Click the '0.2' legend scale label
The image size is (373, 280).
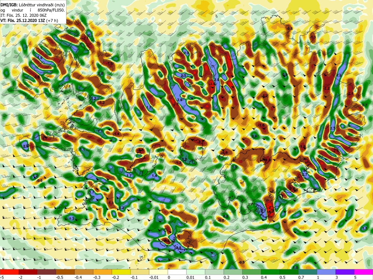coord(226,277)
